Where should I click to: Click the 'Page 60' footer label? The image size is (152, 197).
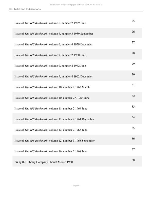76,186
